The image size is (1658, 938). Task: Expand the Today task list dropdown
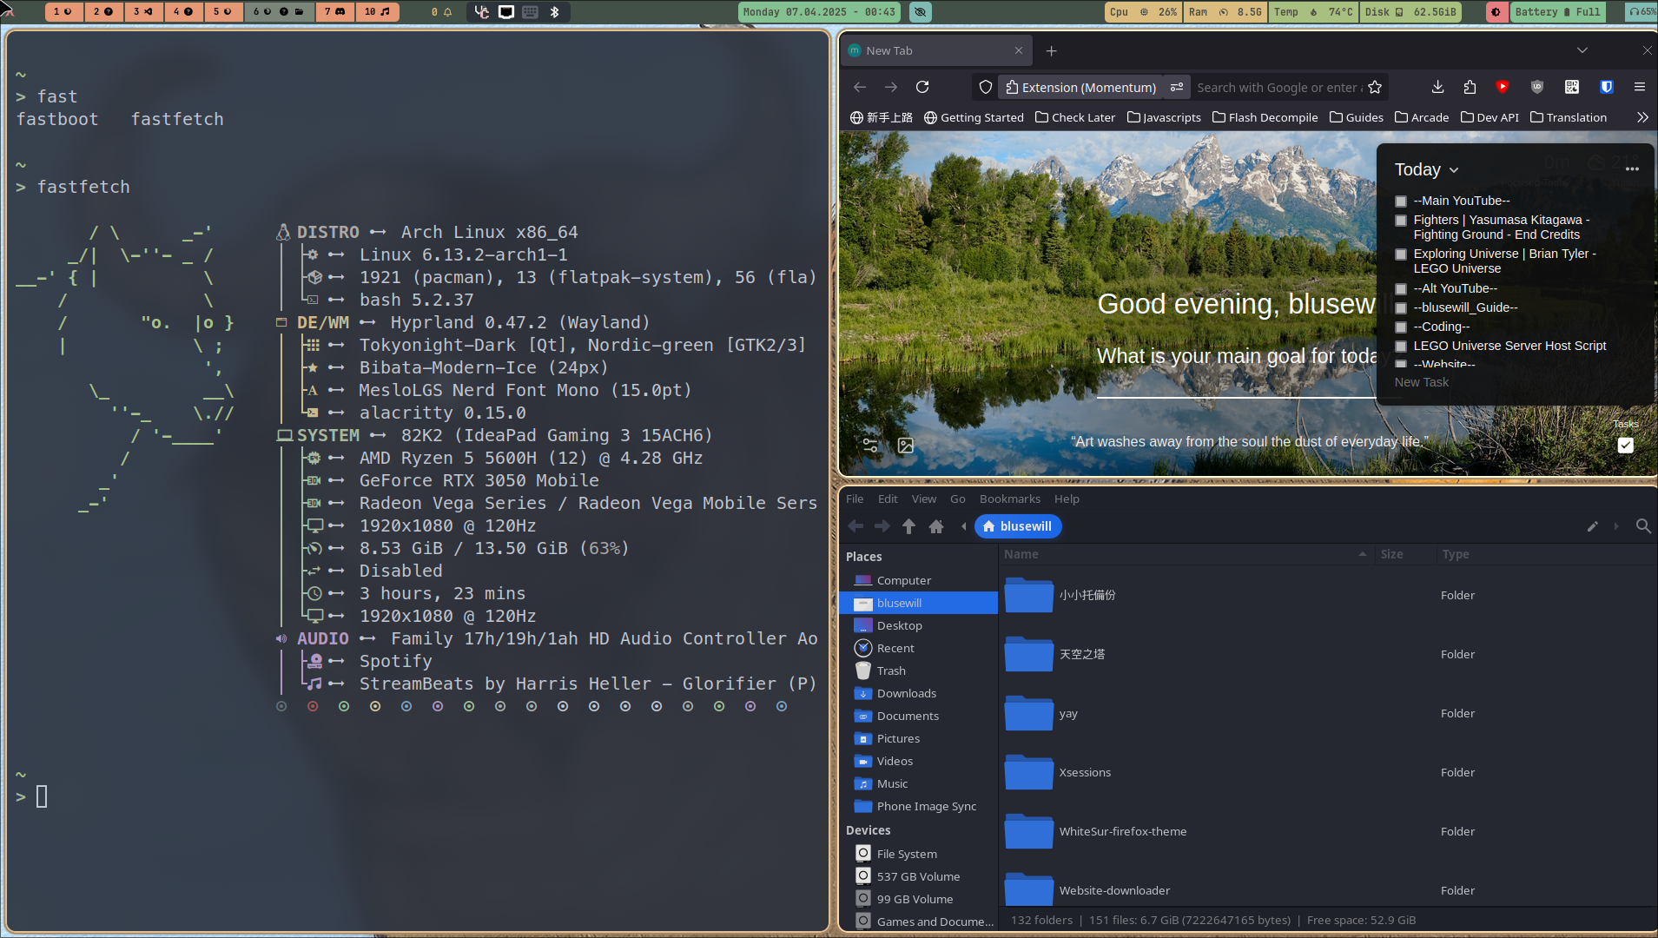click(x=1454, y=170)
